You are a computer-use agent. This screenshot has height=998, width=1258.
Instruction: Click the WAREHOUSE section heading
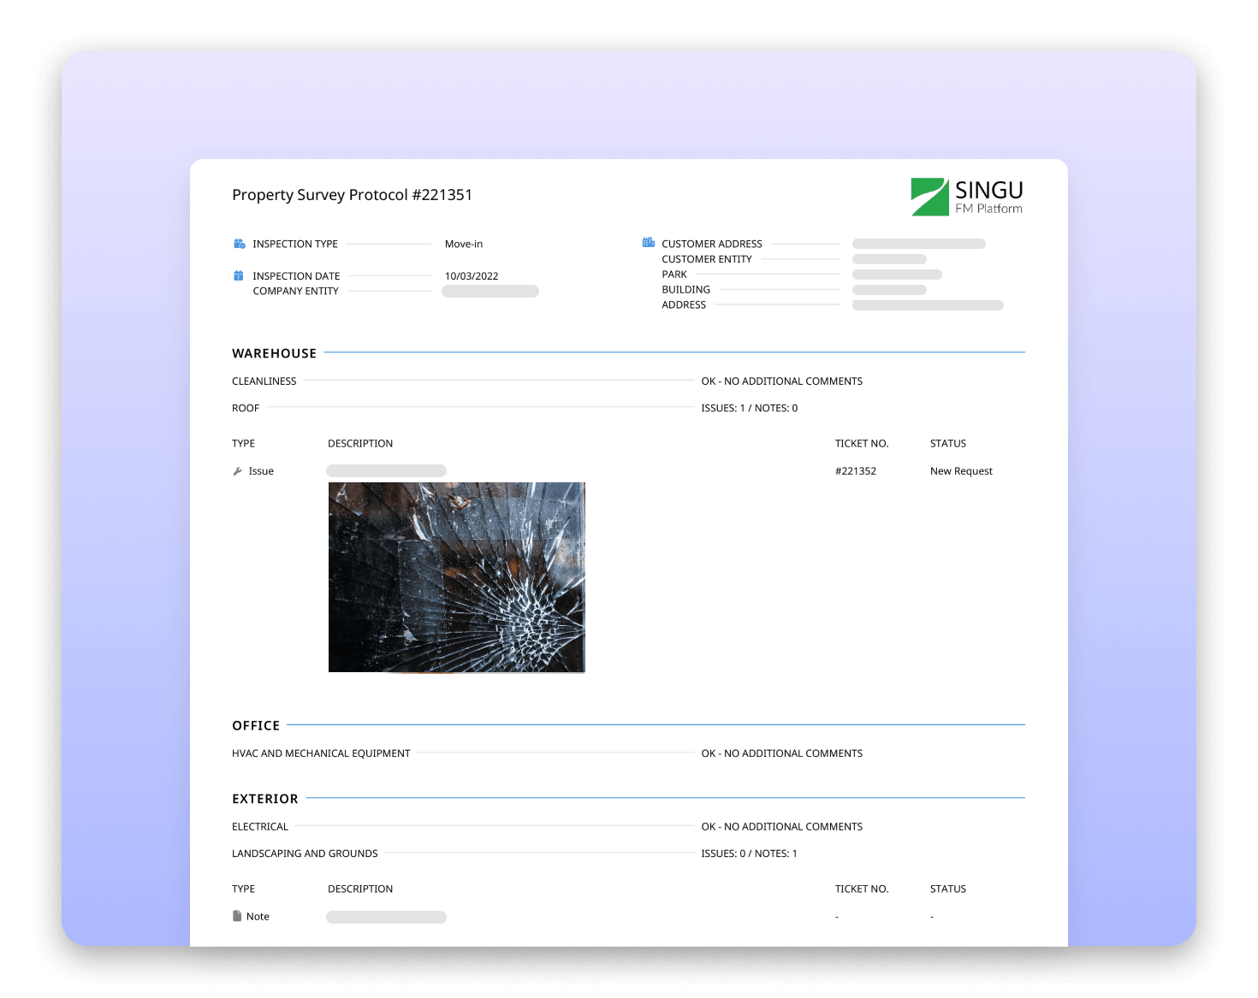[x=274, y=353]
